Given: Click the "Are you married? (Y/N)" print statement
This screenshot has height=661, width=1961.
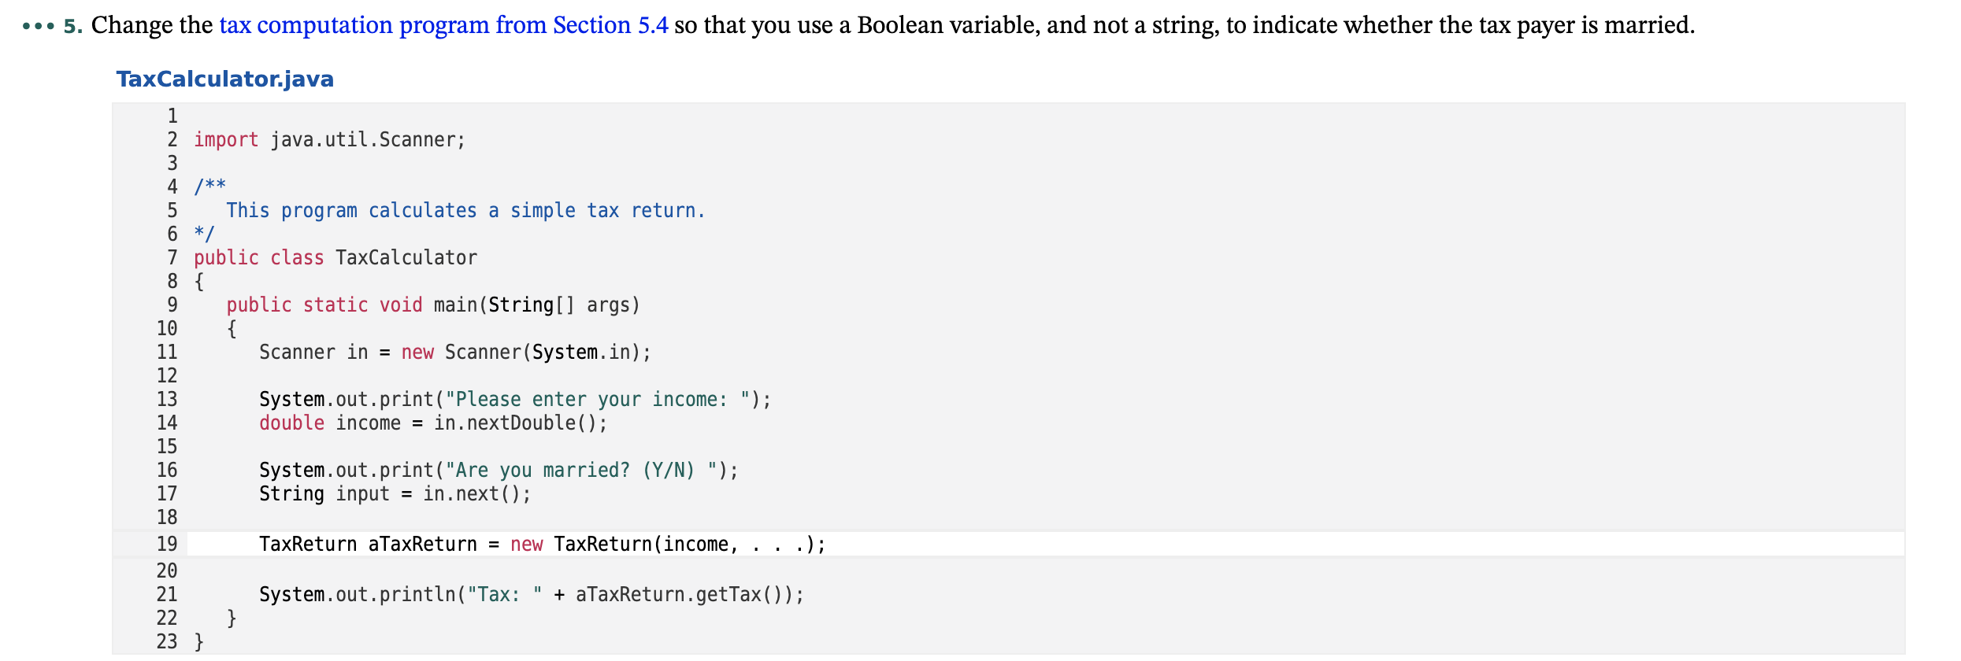Looking at the screenshot, I should click(x=499, y=471).
